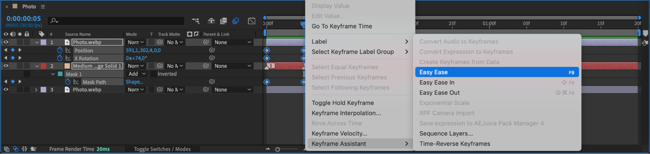The height and width of the screenshot is (154, 650).
Task: Click Toggle Switches / Modes button
Action: tap(162, 149)
